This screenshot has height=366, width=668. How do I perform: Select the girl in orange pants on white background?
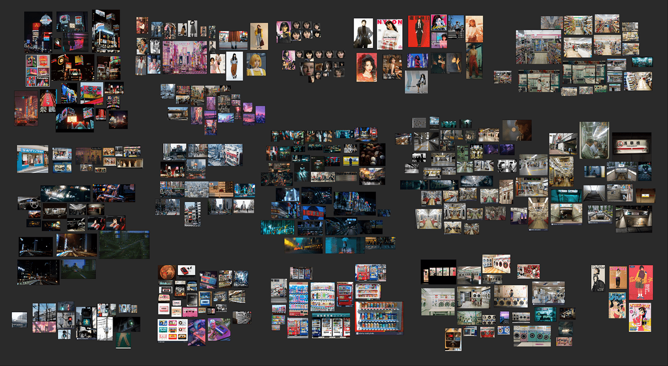(234, 66)
